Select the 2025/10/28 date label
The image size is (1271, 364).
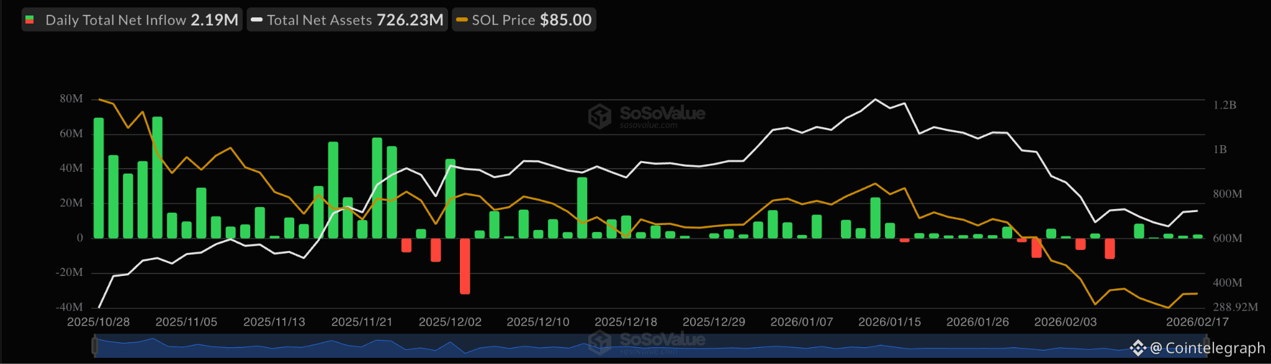click(98, 322)
